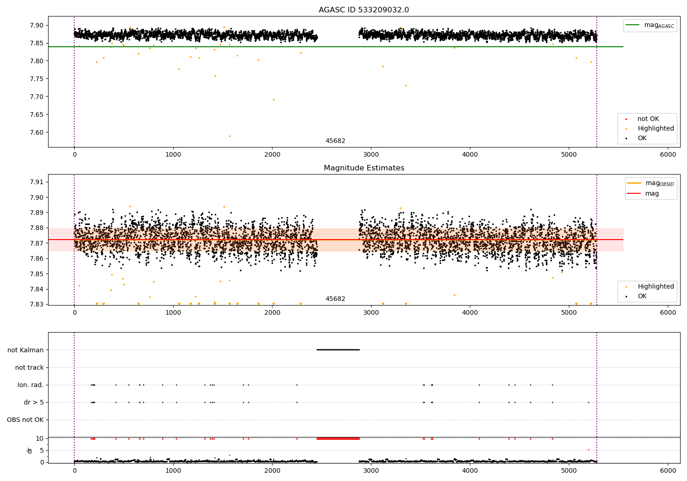Image resolution: width=687 pixels, height=481 pixels.
Task: Click the 7.91 y-tick in middle plot
Action: point(37,182)
